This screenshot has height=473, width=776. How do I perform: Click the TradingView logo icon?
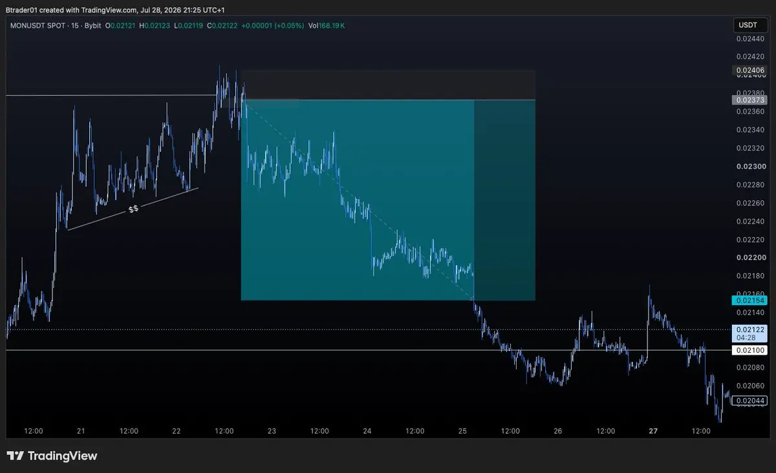tap(16, 456)
